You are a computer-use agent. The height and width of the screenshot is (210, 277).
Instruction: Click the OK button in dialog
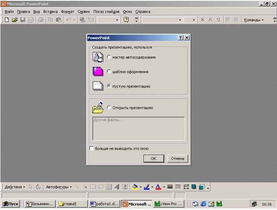click(153, 158)
